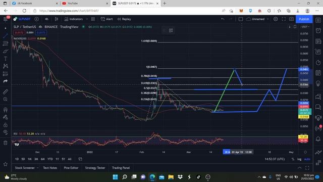Image resolution: width=323 pixels, height=182 pixels.
Task: Select 3M date range
Action: pos(36,159)
